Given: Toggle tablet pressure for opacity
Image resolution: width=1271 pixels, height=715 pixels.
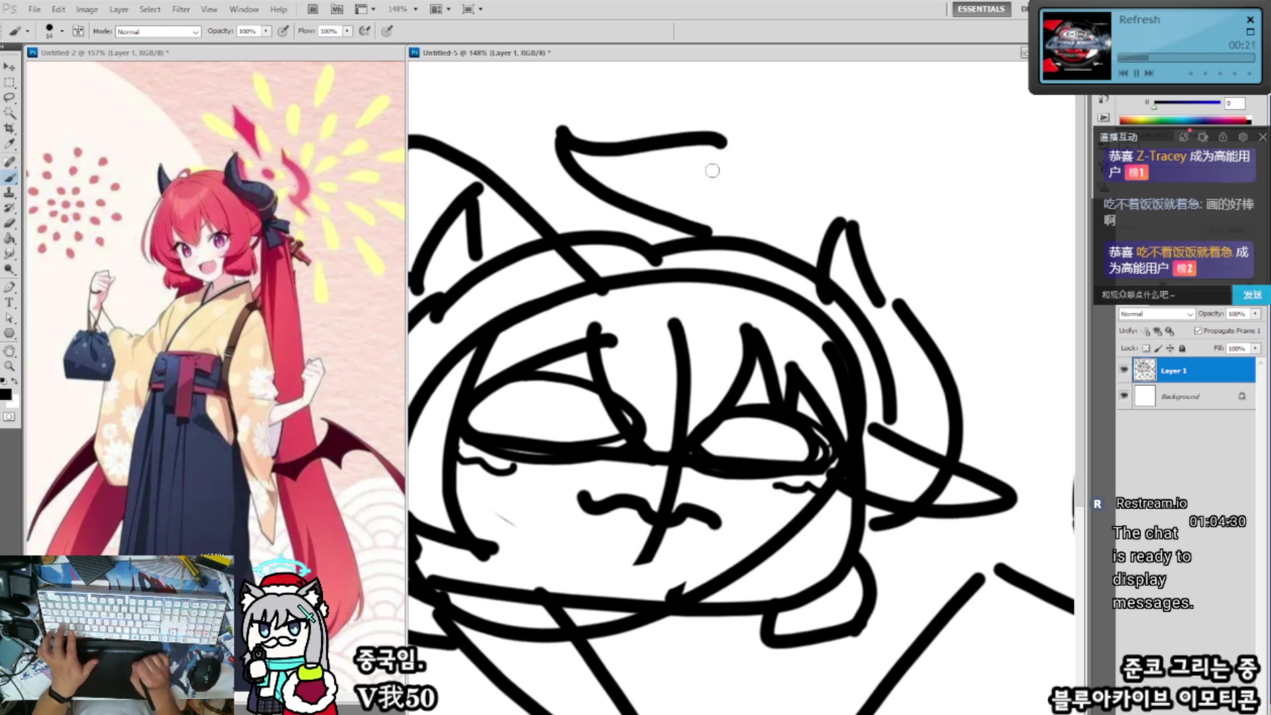Looking at the screenshot, I should 283,31.
